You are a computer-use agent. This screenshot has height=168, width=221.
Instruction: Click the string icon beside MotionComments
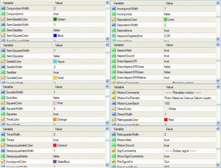pyautogui.click(x=114, y=93)
